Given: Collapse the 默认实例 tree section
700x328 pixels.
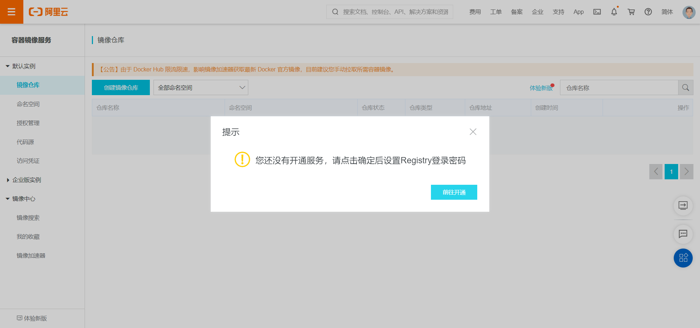Looking at the screenshot, I should click(8, 66).
